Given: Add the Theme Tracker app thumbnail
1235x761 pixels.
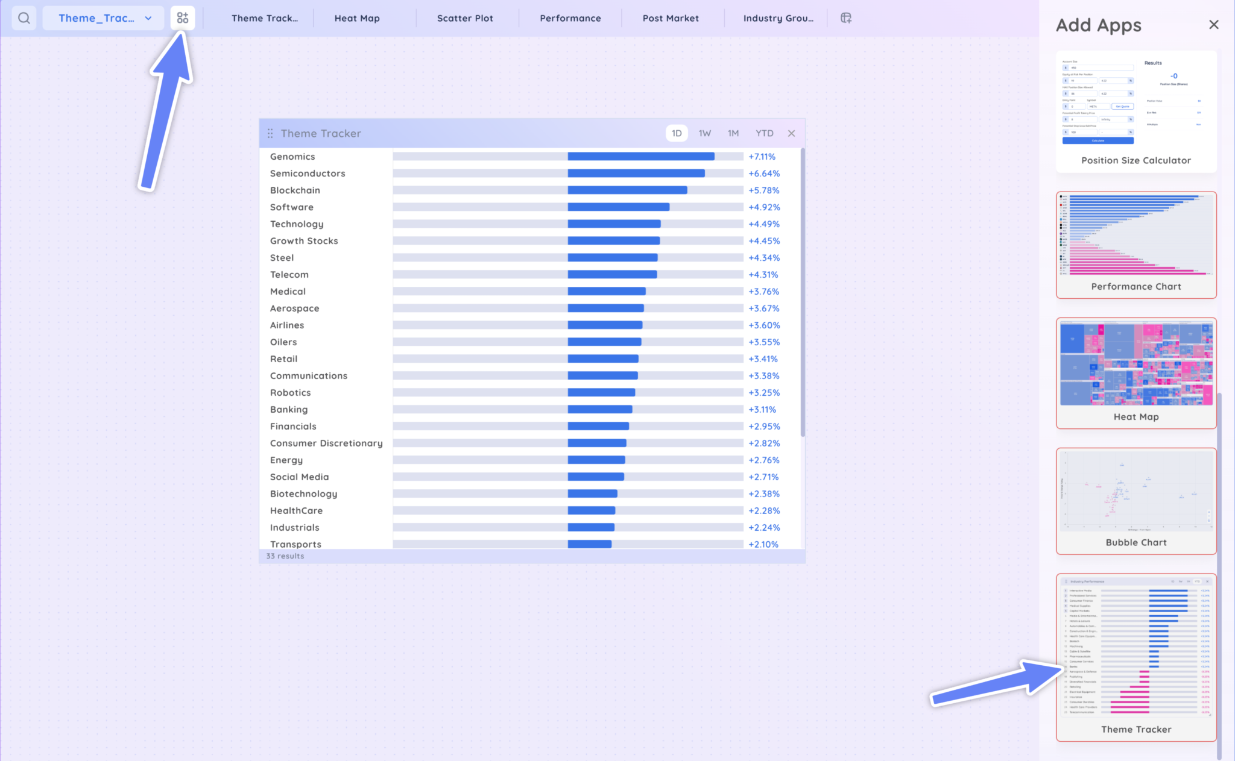Looking at the screenshot, I should 1136,657.
